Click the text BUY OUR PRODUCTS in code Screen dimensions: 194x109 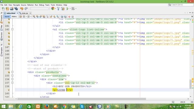point(71,86)
